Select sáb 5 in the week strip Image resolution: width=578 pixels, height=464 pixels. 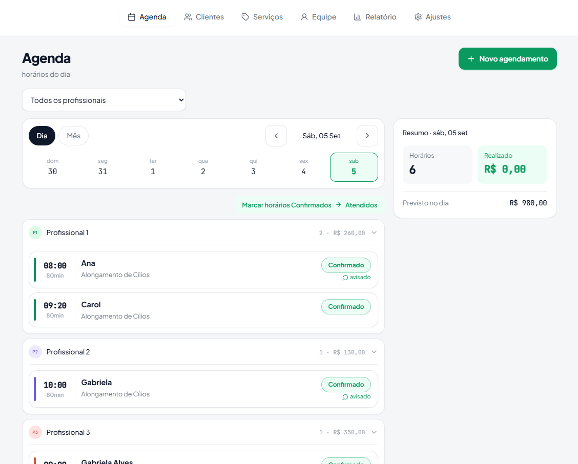[354, 167]
